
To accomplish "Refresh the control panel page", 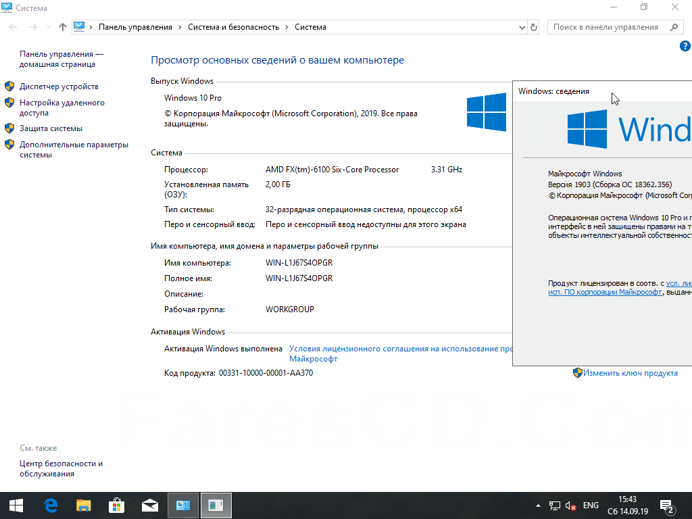I will point(534,27).
